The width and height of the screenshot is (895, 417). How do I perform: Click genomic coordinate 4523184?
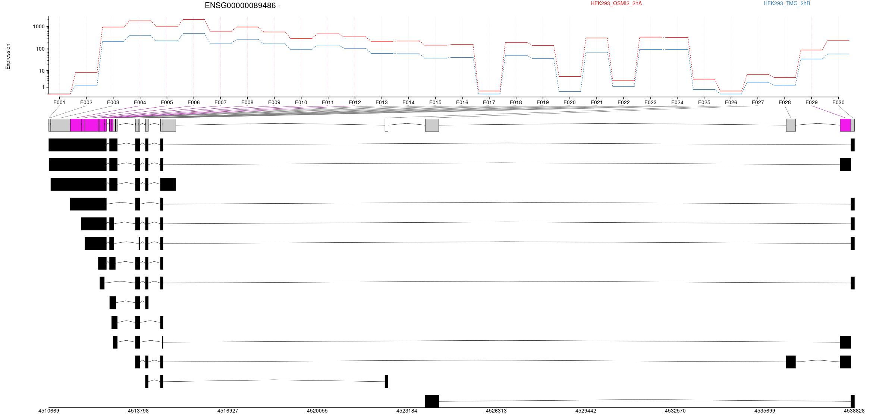pyautogui.click(x=407, y=411)
